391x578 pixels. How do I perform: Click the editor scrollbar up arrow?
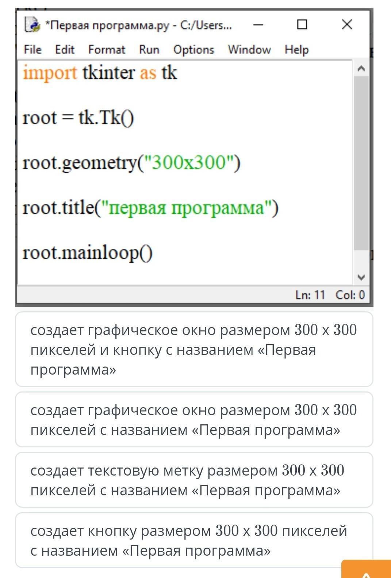click(361, 68)
